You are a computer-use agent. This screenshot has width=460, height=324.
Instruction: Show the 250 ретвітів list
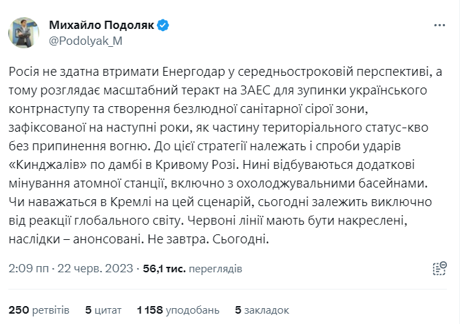(x=42, y=309)
